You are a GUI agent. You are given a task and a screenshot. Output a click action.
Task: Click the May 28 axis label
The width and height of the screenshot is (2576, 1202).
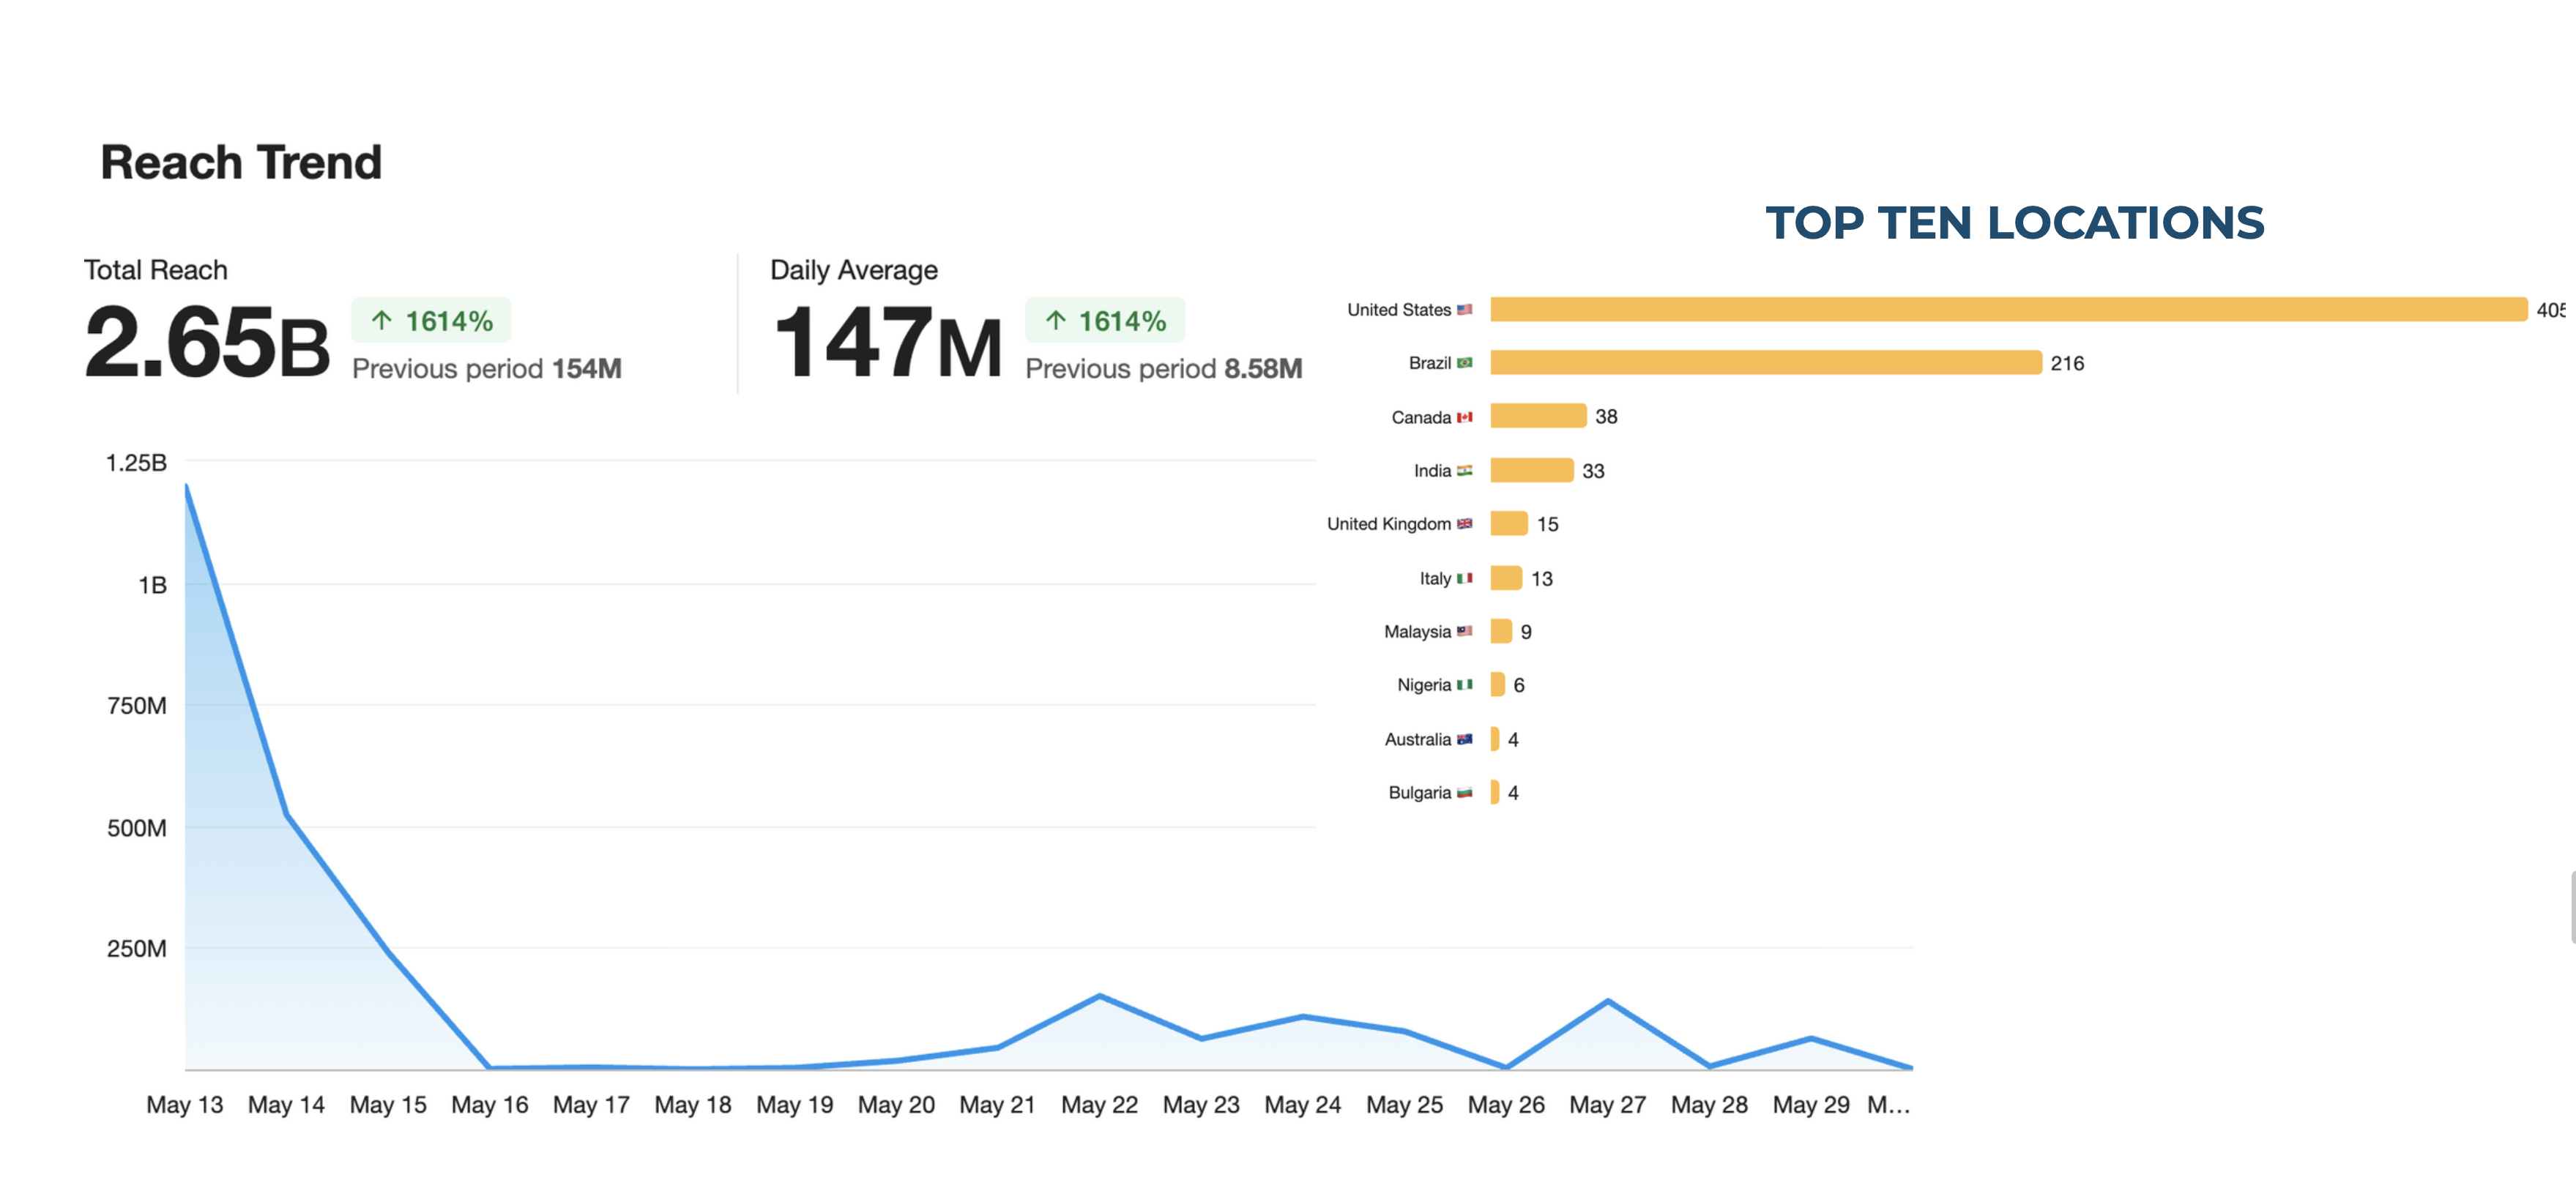[1710, 1105]
